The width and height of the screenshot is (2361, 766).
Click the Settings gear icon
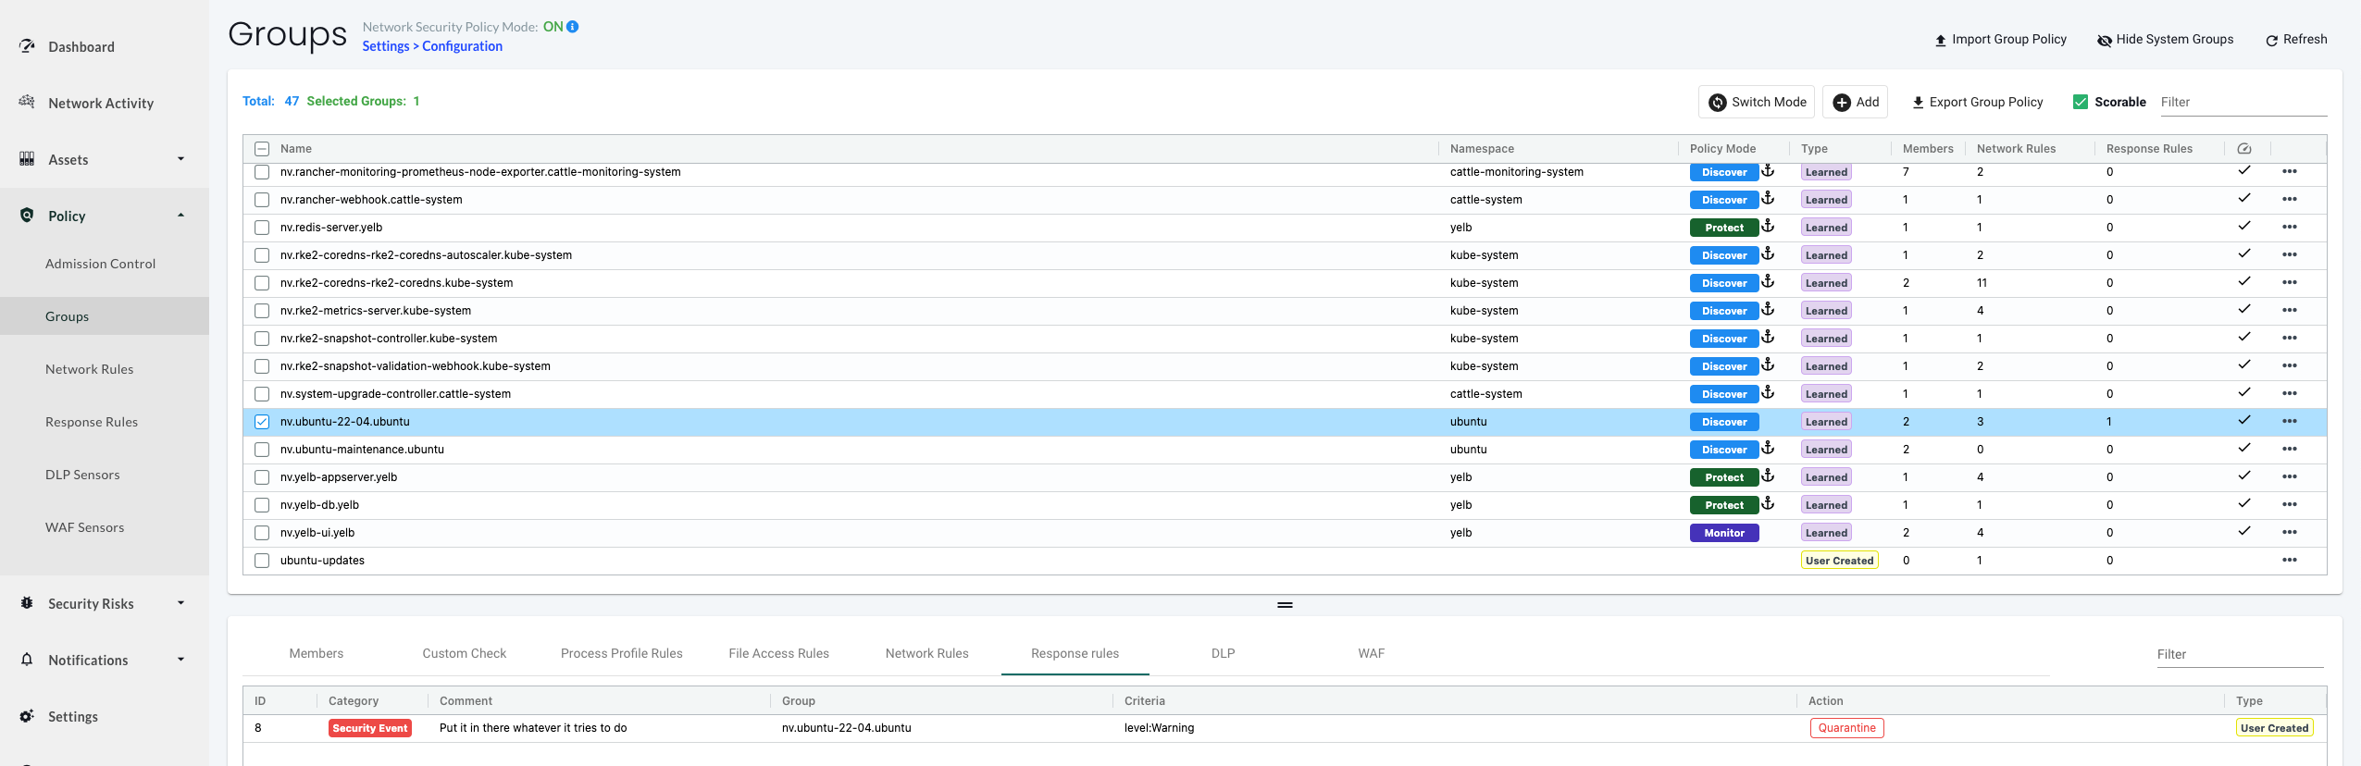(27, 715)
